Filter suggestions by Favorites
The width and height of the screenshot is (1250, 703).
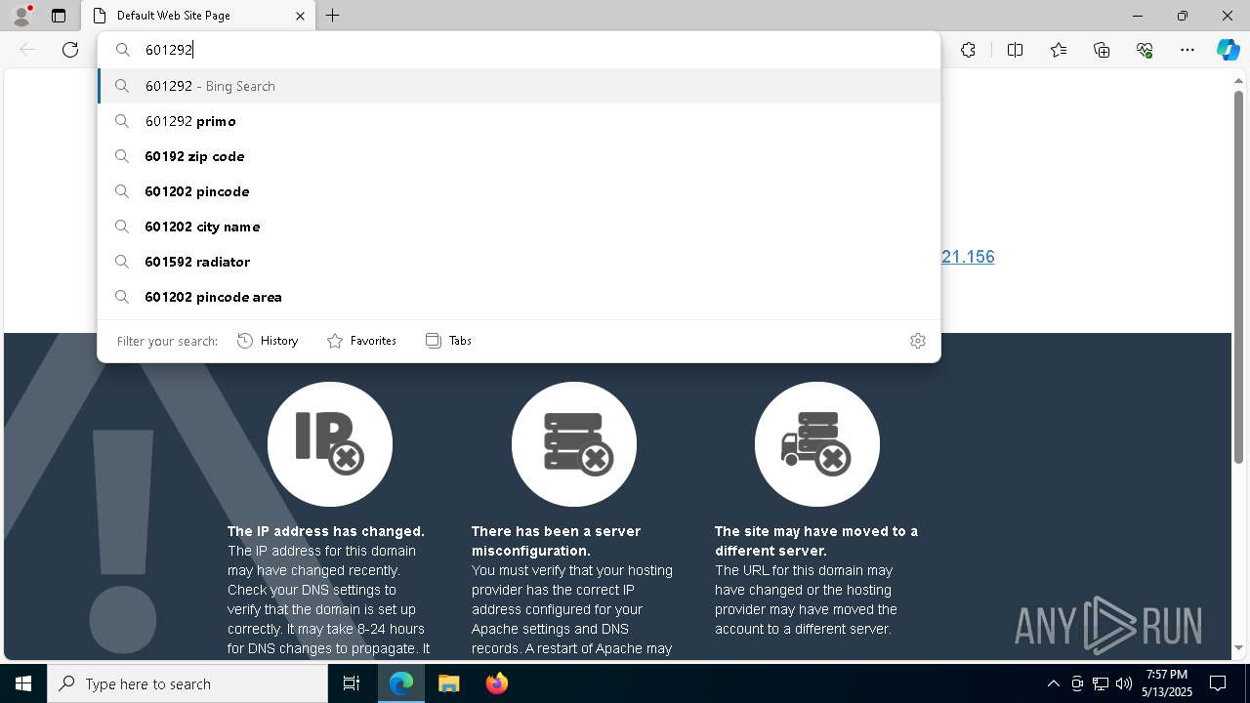pos(361,341)
